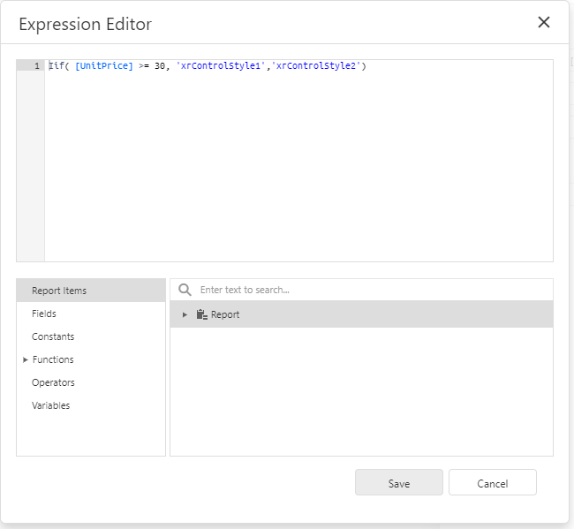The height and width of the screenshot is (529, 574).
Task: Click the magnifier search icon
Action: [185, 290]
